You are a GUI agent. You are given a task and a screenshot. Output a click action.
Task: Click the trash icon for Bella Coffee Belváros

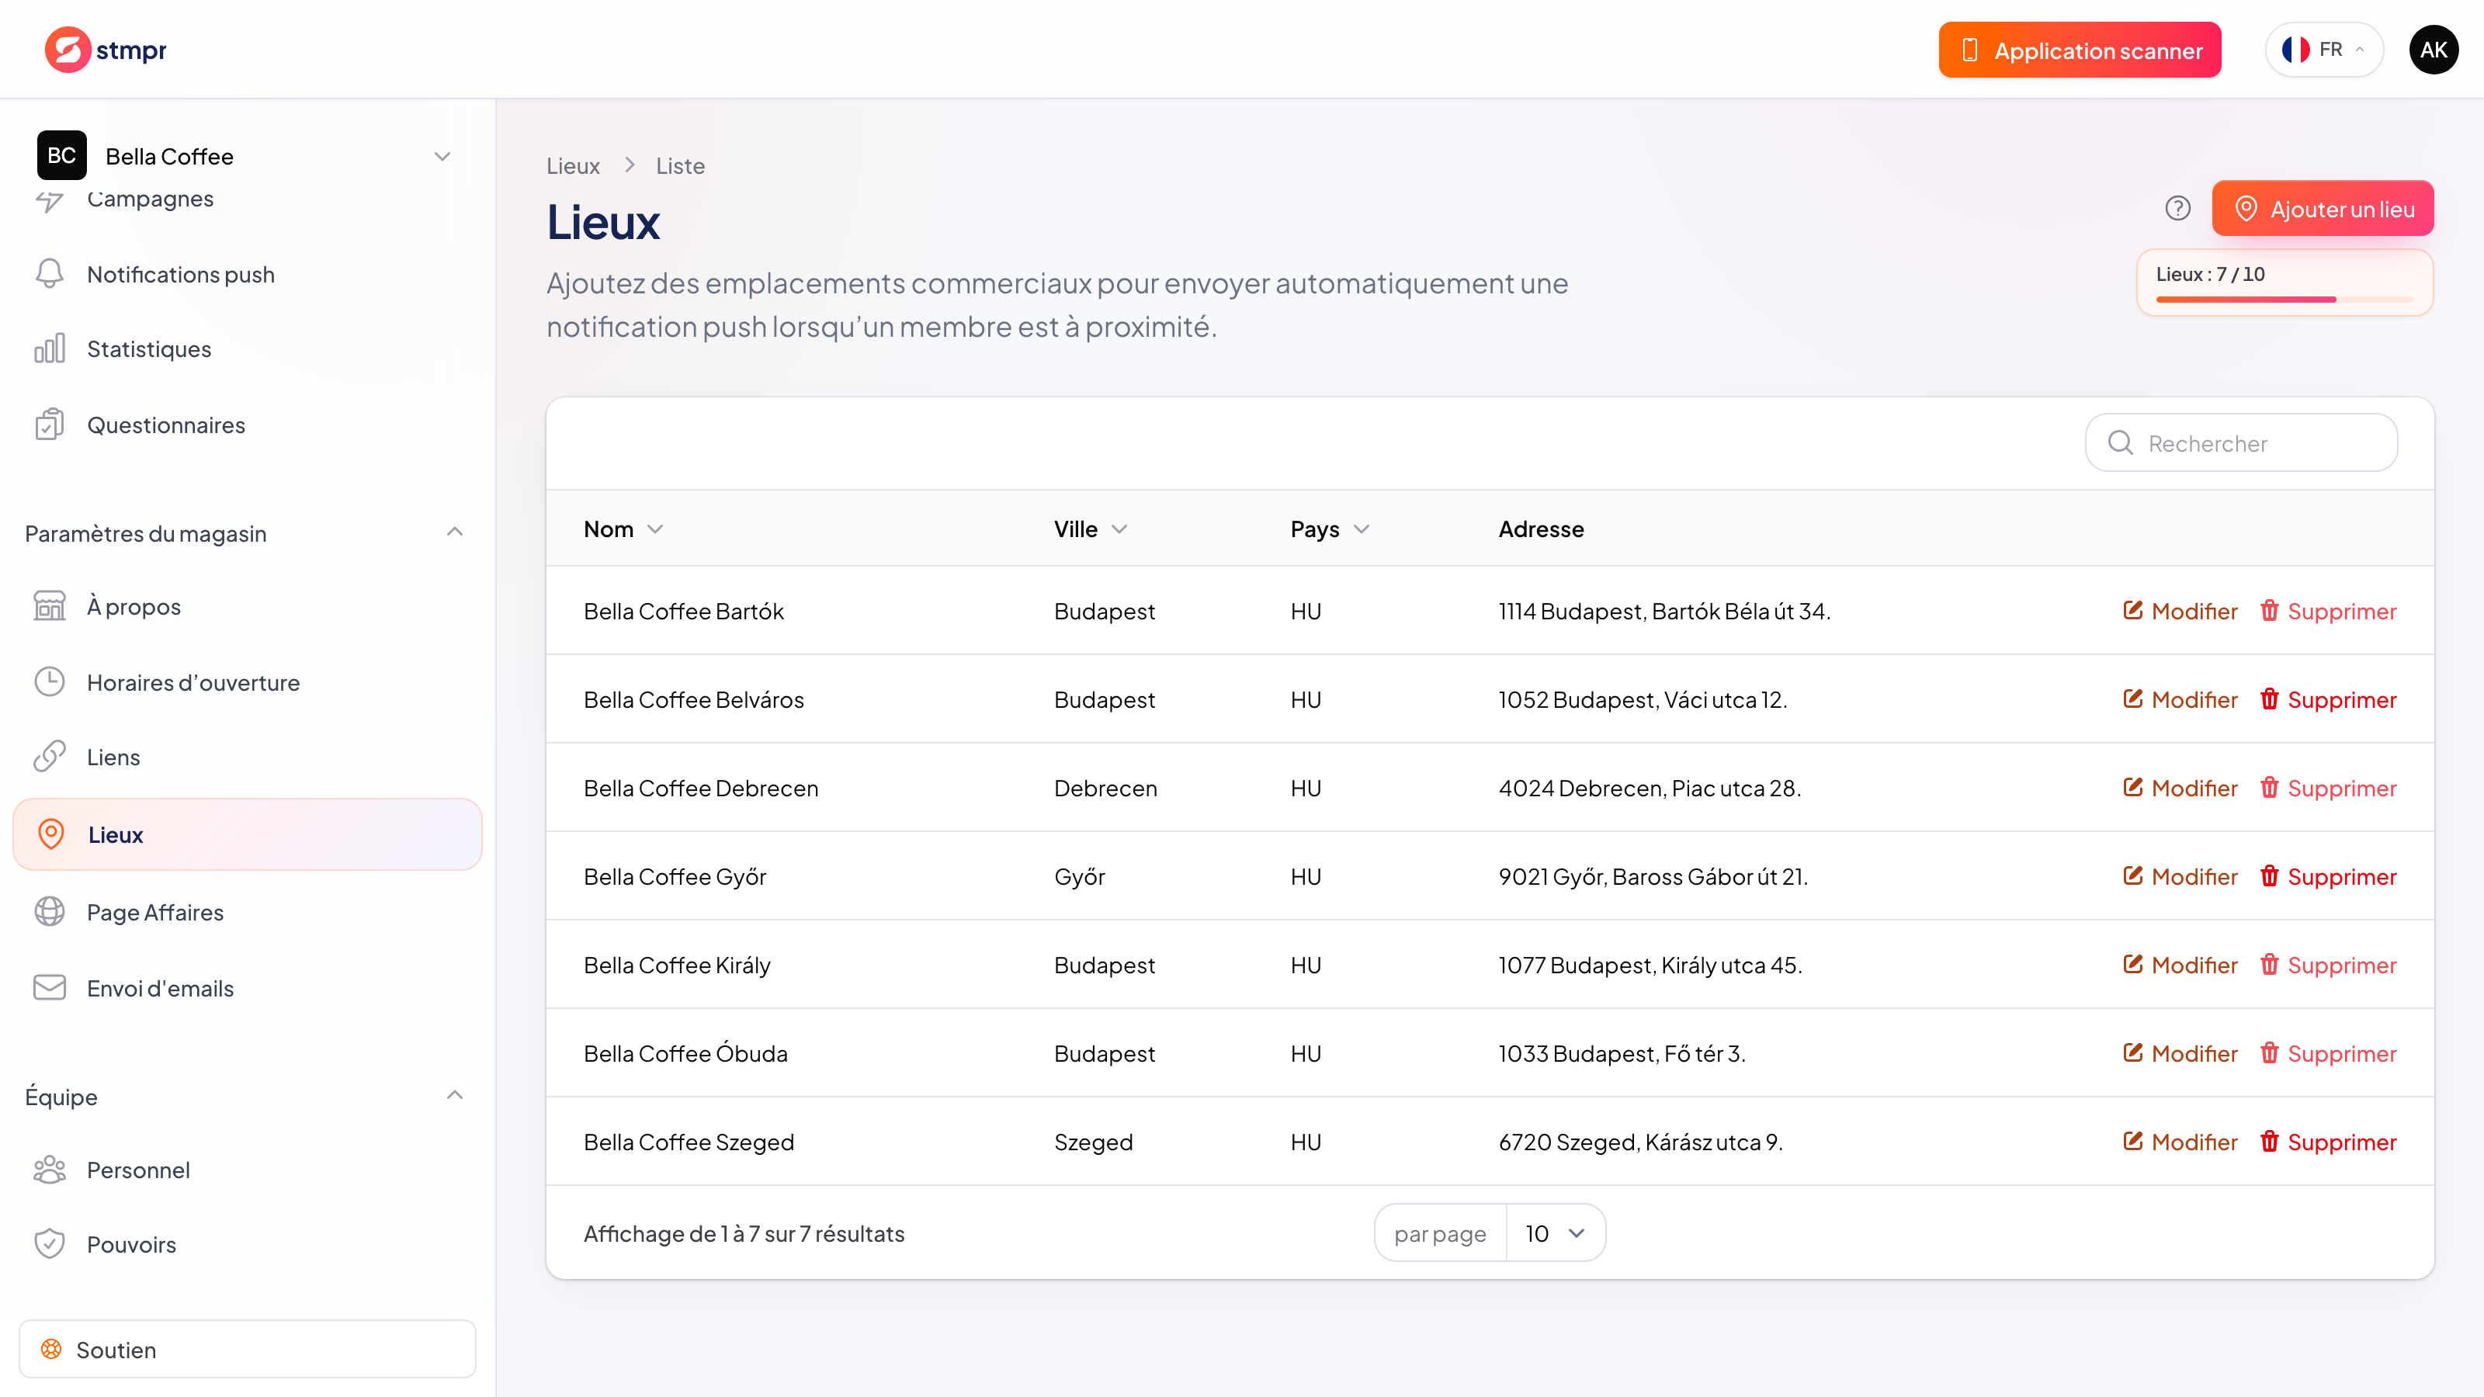pyautogui.click(x=2269, y=699)
